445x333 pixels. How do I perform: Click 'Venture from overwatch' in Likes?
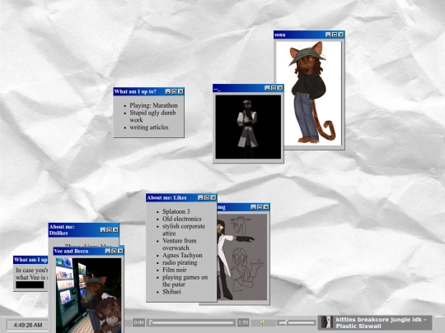click(x=180, y=244)
